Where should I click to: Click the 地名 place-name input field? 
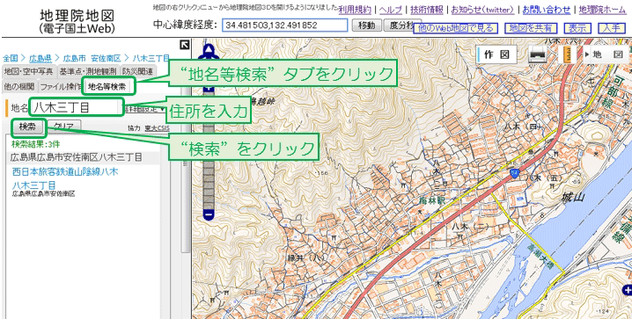(77, 107)
